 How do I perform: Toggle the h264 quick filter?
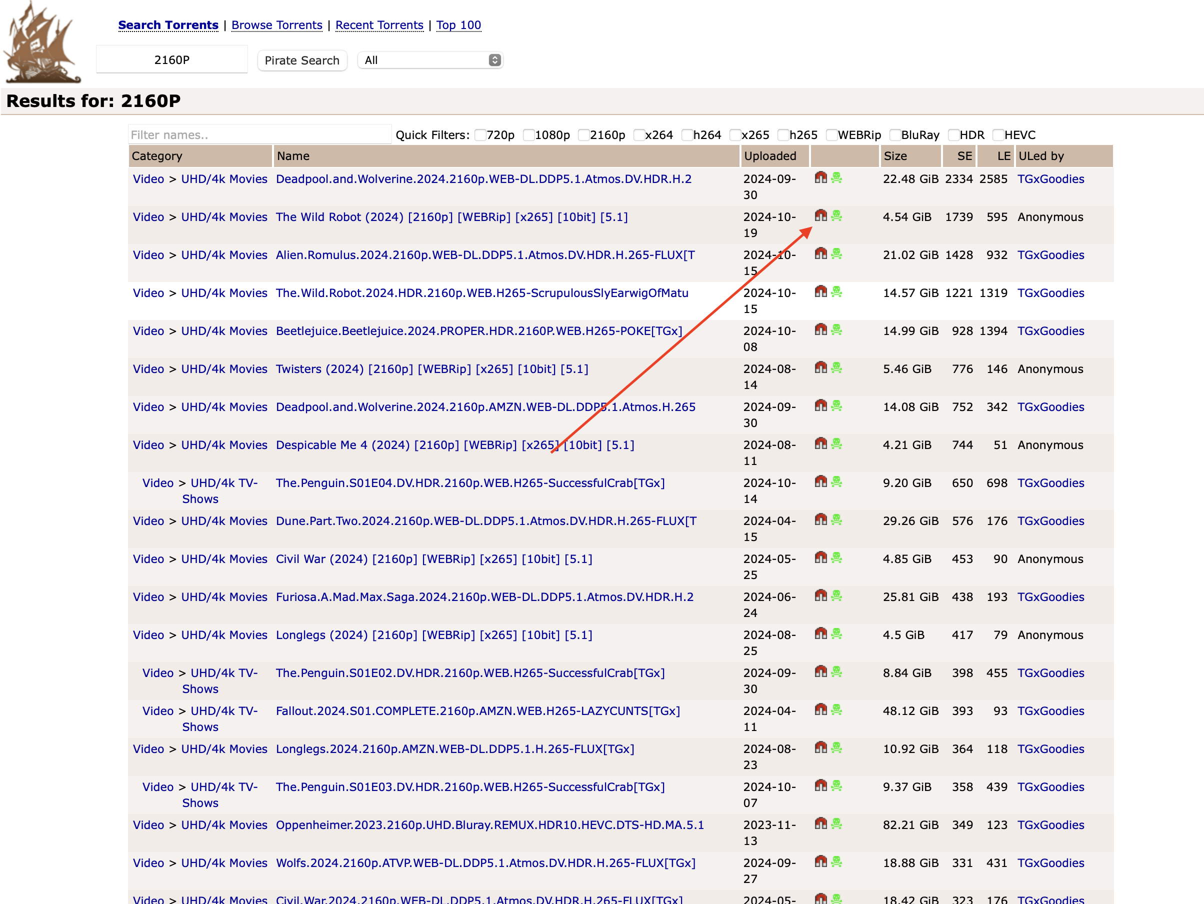687,135
